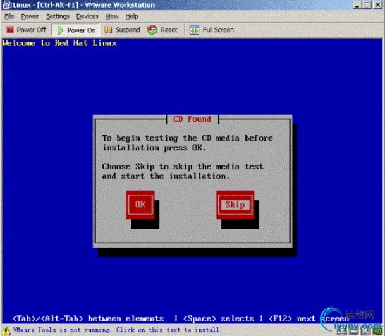Close the VMware Workstation window
The height and width of the screenshot is (336, 385).
377,4
